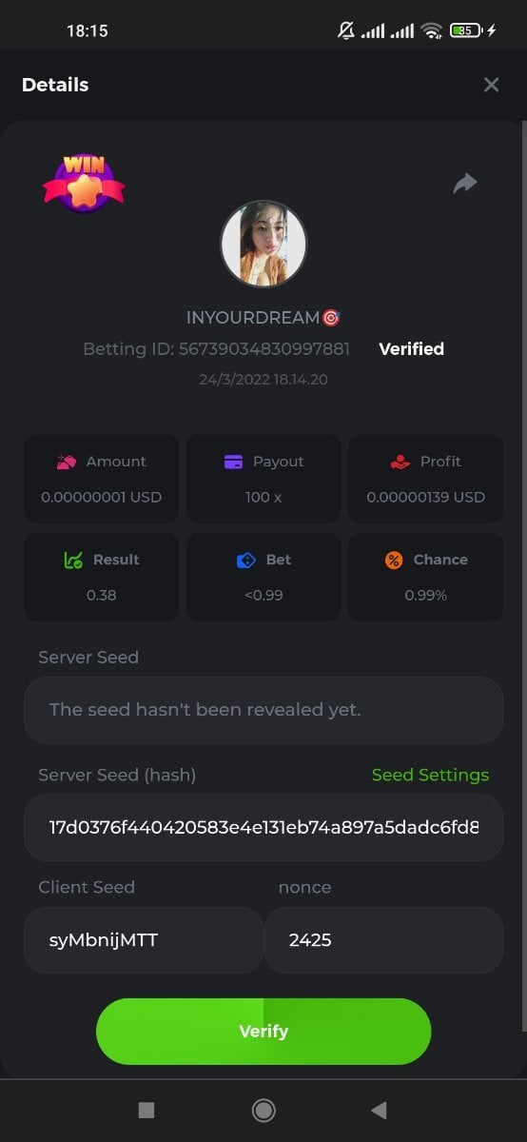Viewport: 527px width, 1142px height.
Task: Tap the Android home circle button
Action: pyautogui.click(x=263, y=1110)
